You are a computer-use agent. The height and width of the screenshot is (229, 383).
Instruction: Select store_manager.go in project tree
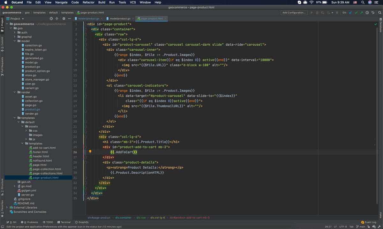(37, 79)
